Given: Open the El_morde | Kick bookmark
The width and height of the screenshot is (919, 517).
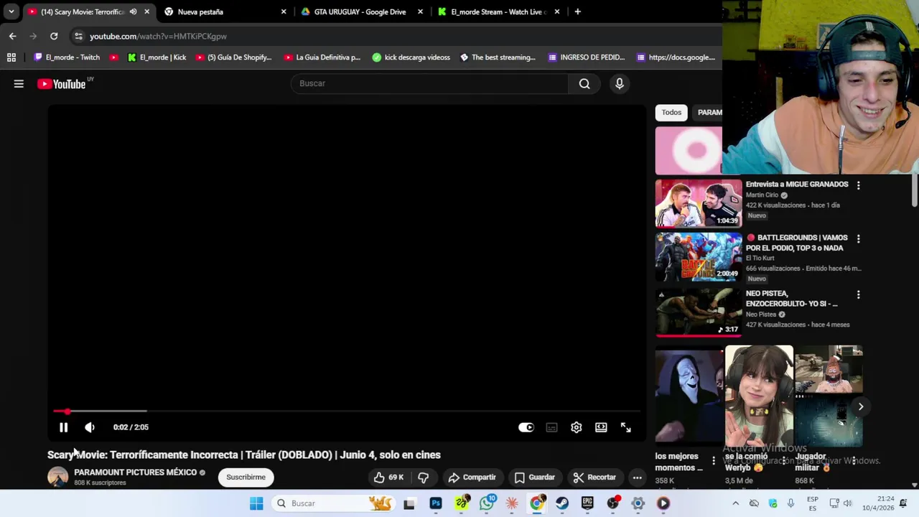Looking at the screenshot, I should tap(157, 57).
